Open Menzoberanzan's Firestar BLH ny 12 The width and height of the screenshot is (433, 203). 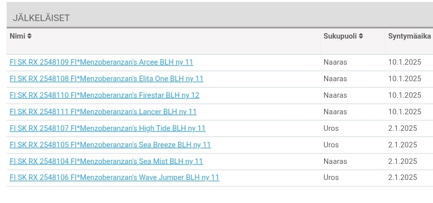pos(104,95)
